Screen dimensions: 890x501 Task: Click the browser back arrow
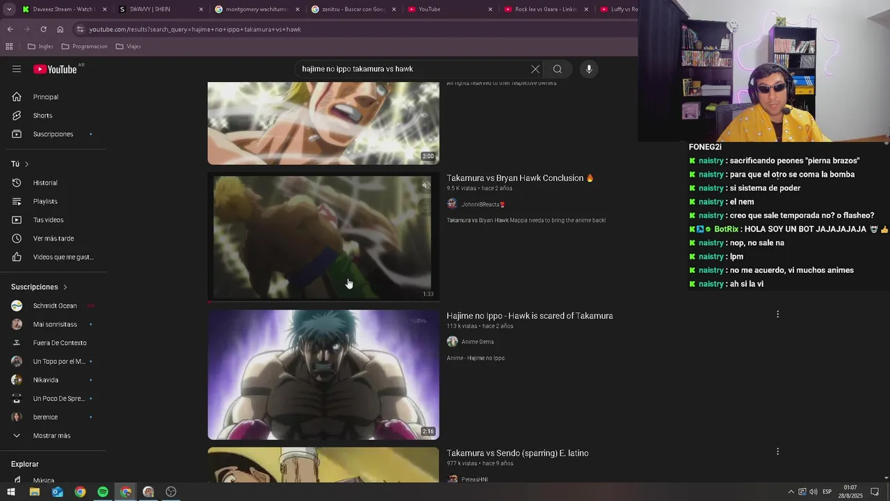[x=10, y=29]
